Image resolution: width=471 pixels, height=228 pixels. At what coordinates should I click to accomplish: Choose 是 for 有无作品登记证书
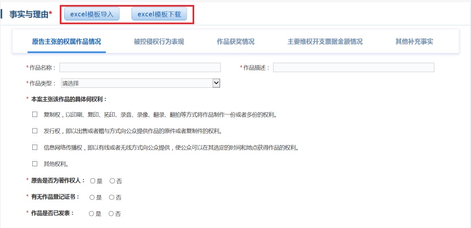(x=92, y=197)
